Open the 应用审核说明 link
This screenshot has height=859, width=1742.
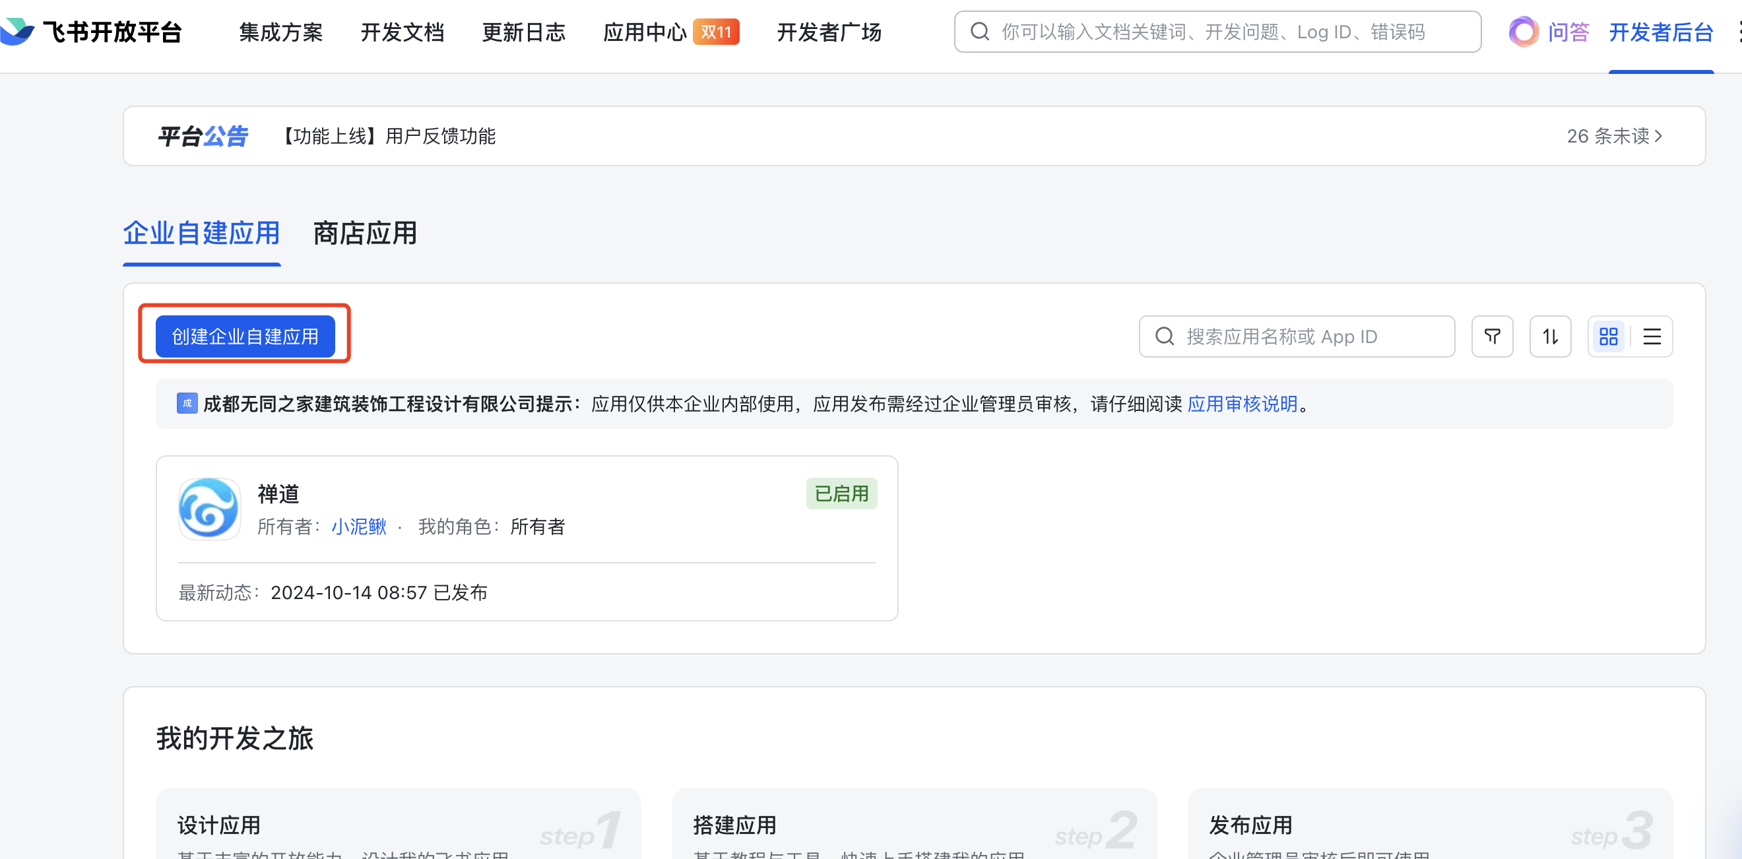click(x=1242, y=404)
